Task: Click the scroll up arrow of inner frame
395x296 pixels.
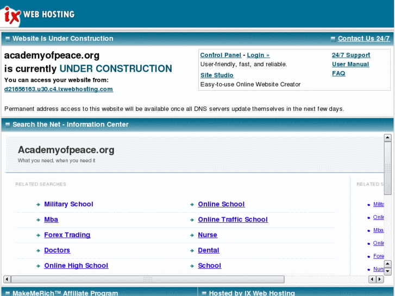Action: (387, 138)
